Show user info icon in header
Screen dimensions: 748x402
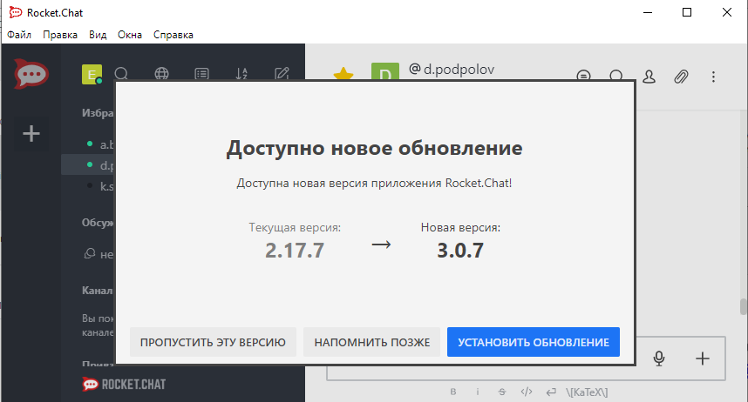[649, 77]
